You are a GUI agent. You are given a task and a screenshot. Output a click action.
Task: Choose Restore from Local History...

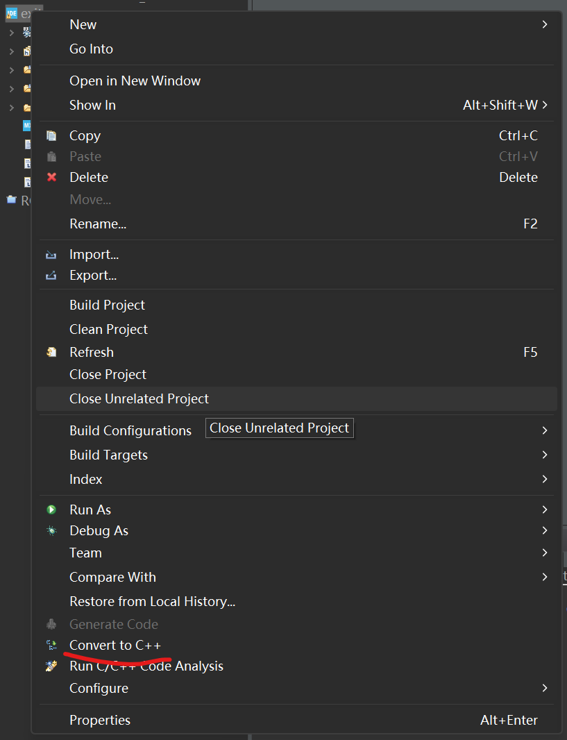coord(152,601)
